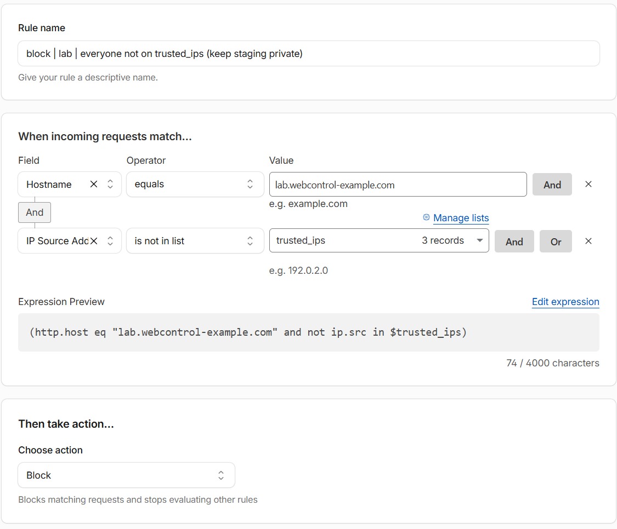Viewport: 617px width, 529px height.
Task: Remove the trusted_ips condition row
Action: pos(588,241)
